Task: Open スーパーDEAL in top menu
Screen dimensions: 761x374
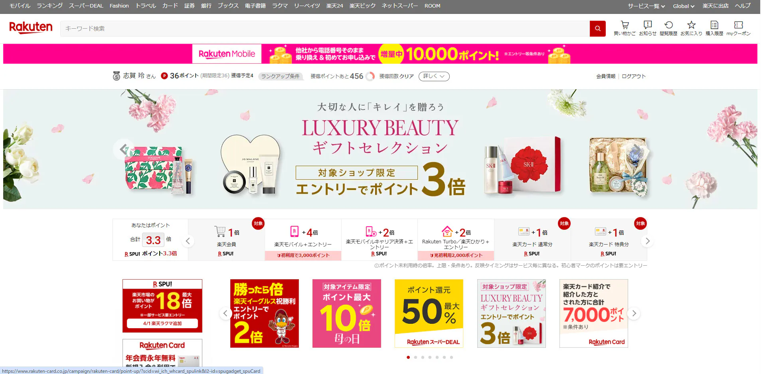Action: [86, 6]
